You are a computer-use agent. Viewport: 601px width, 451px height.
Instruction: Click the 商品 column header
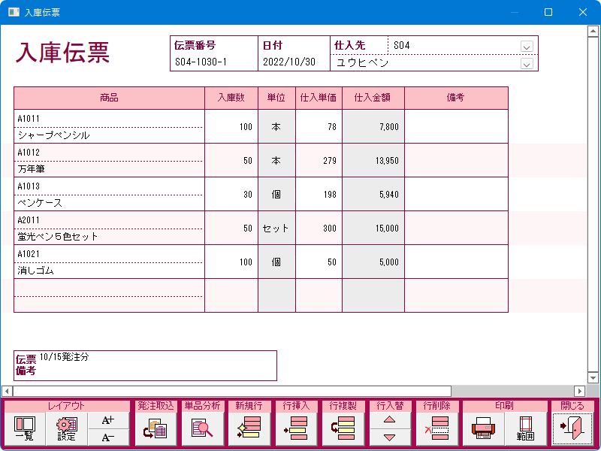(109, 98)
